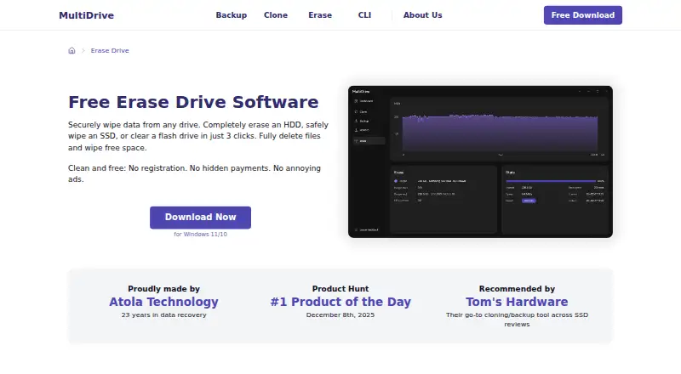This screenshot has width=681, height=374.
Task: Click '#1 Product of the Day' text
Action: click(x=340, y=302)
